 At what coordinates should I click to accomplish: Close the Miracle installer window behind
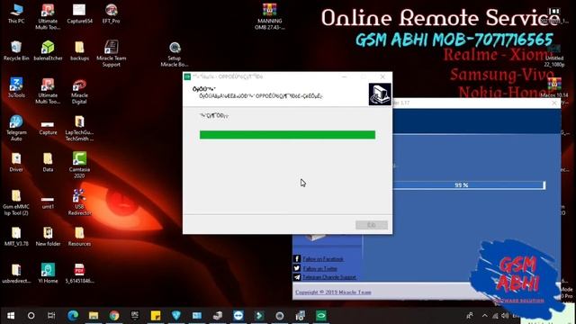554,103
